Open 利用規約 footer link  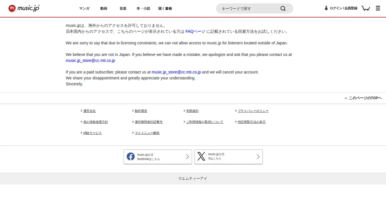192,111
